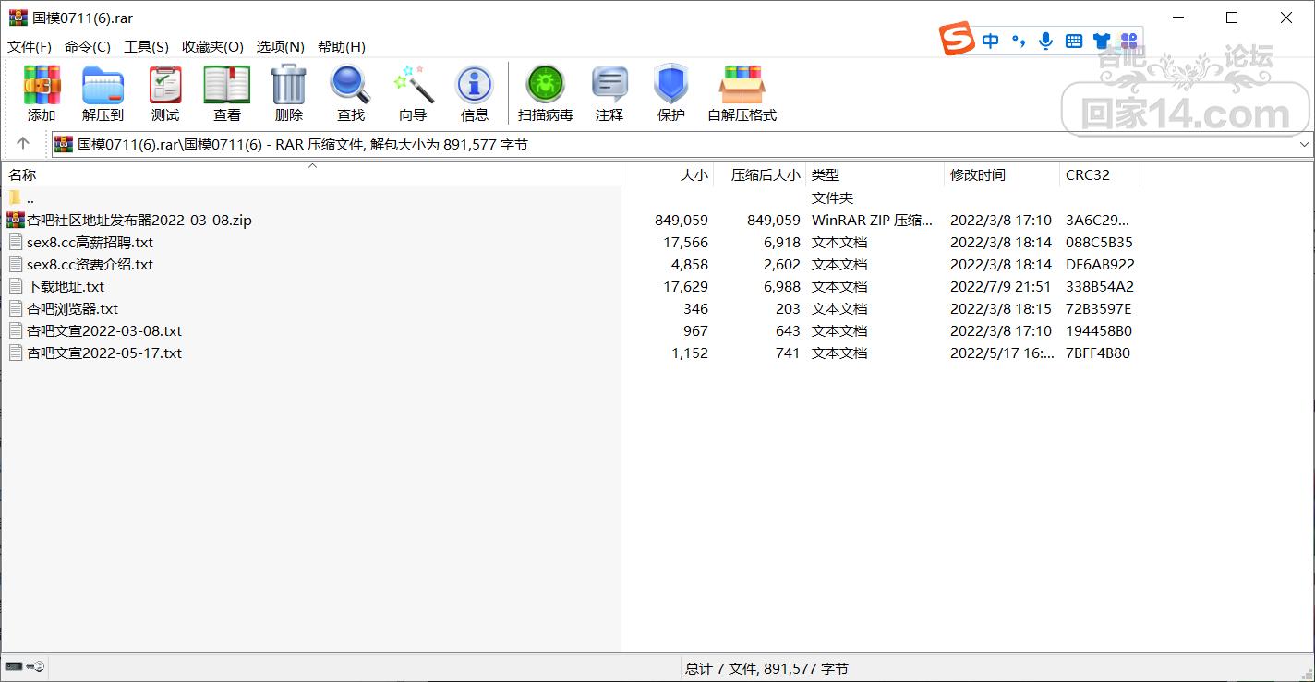
Task: Open the 工具(S) menu
Action: pos(147,46)
